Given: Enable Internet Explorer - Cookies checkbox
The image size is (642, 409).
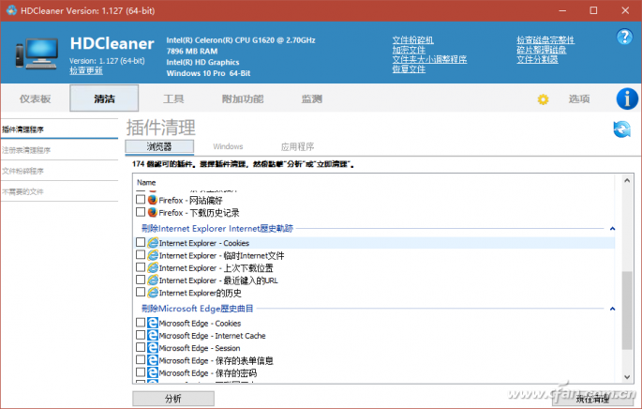Looking at the screenshot, I should 141,242.
